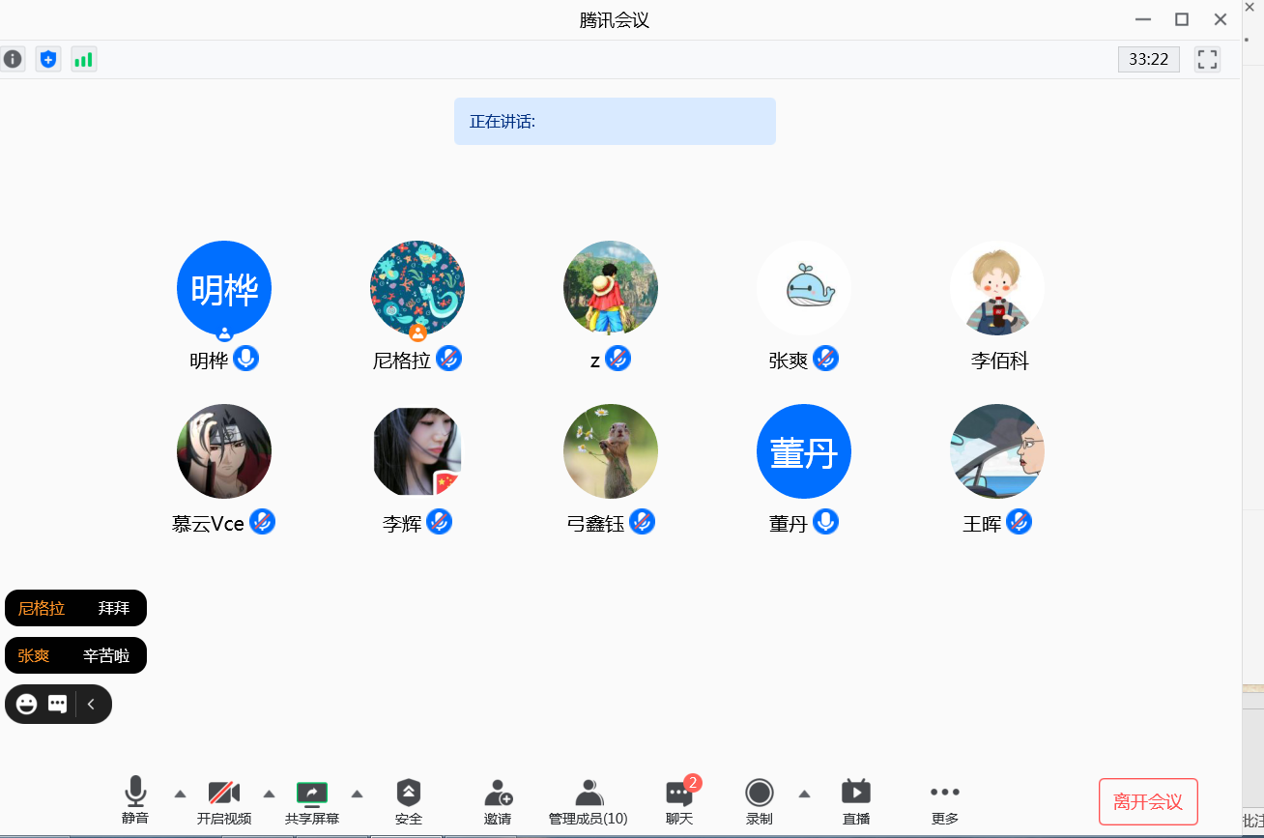Screen dimensions: 1264x838
Task: Open the emoji reactions panel
Action: click(25, 704)
